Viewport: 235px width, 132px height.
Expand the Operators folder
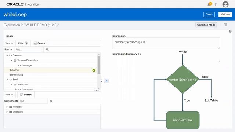click(x=7, y=112)
